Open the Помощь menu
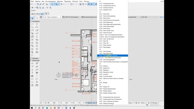This screenshot has width=194, height=109. [86, 1]
